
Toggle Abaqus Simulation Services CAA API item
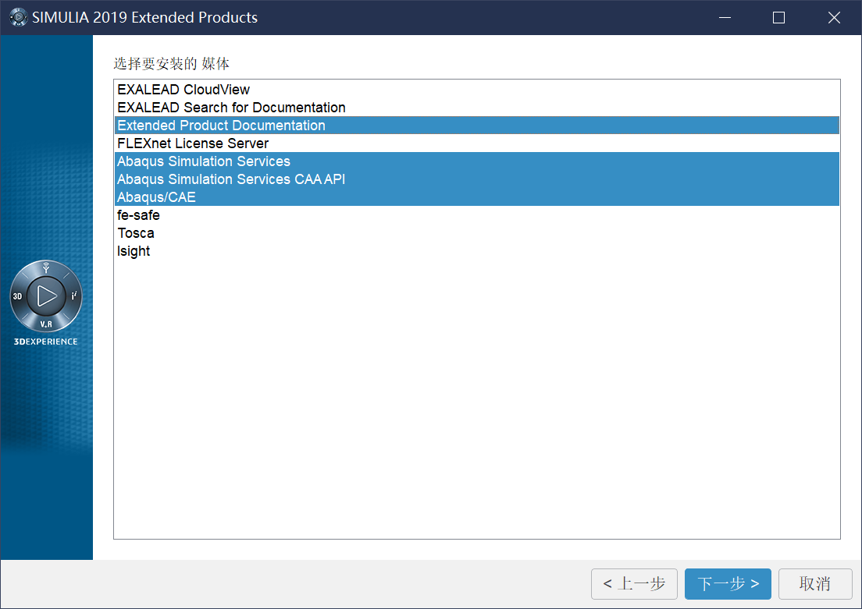pos(231,179)
